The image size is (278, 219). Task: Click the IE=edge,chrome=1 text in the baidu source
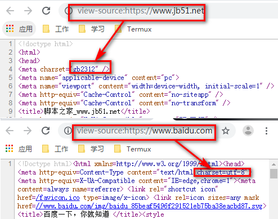[x=200, y=181]
